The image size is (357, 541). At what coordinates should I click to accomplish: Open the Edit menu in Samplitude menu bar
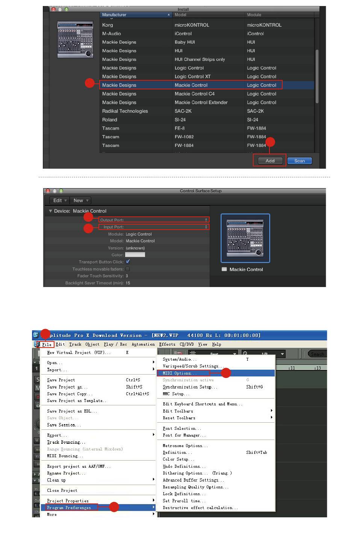pos(60,344)
